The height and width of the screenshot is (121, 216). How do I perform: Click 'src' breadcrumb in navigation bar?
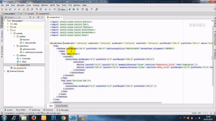[x=20, y=13]
